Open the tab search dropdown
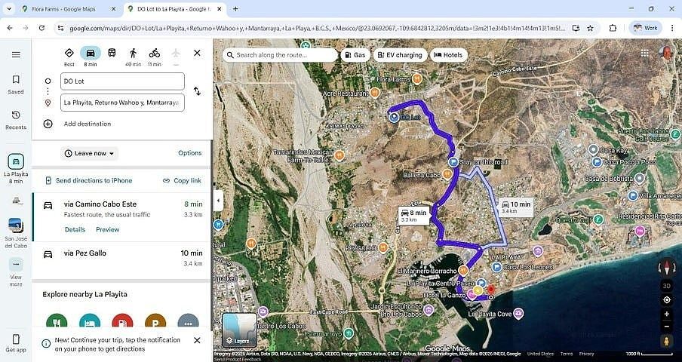This screenshot has width=682, height=362. click(x=8, y=9)
